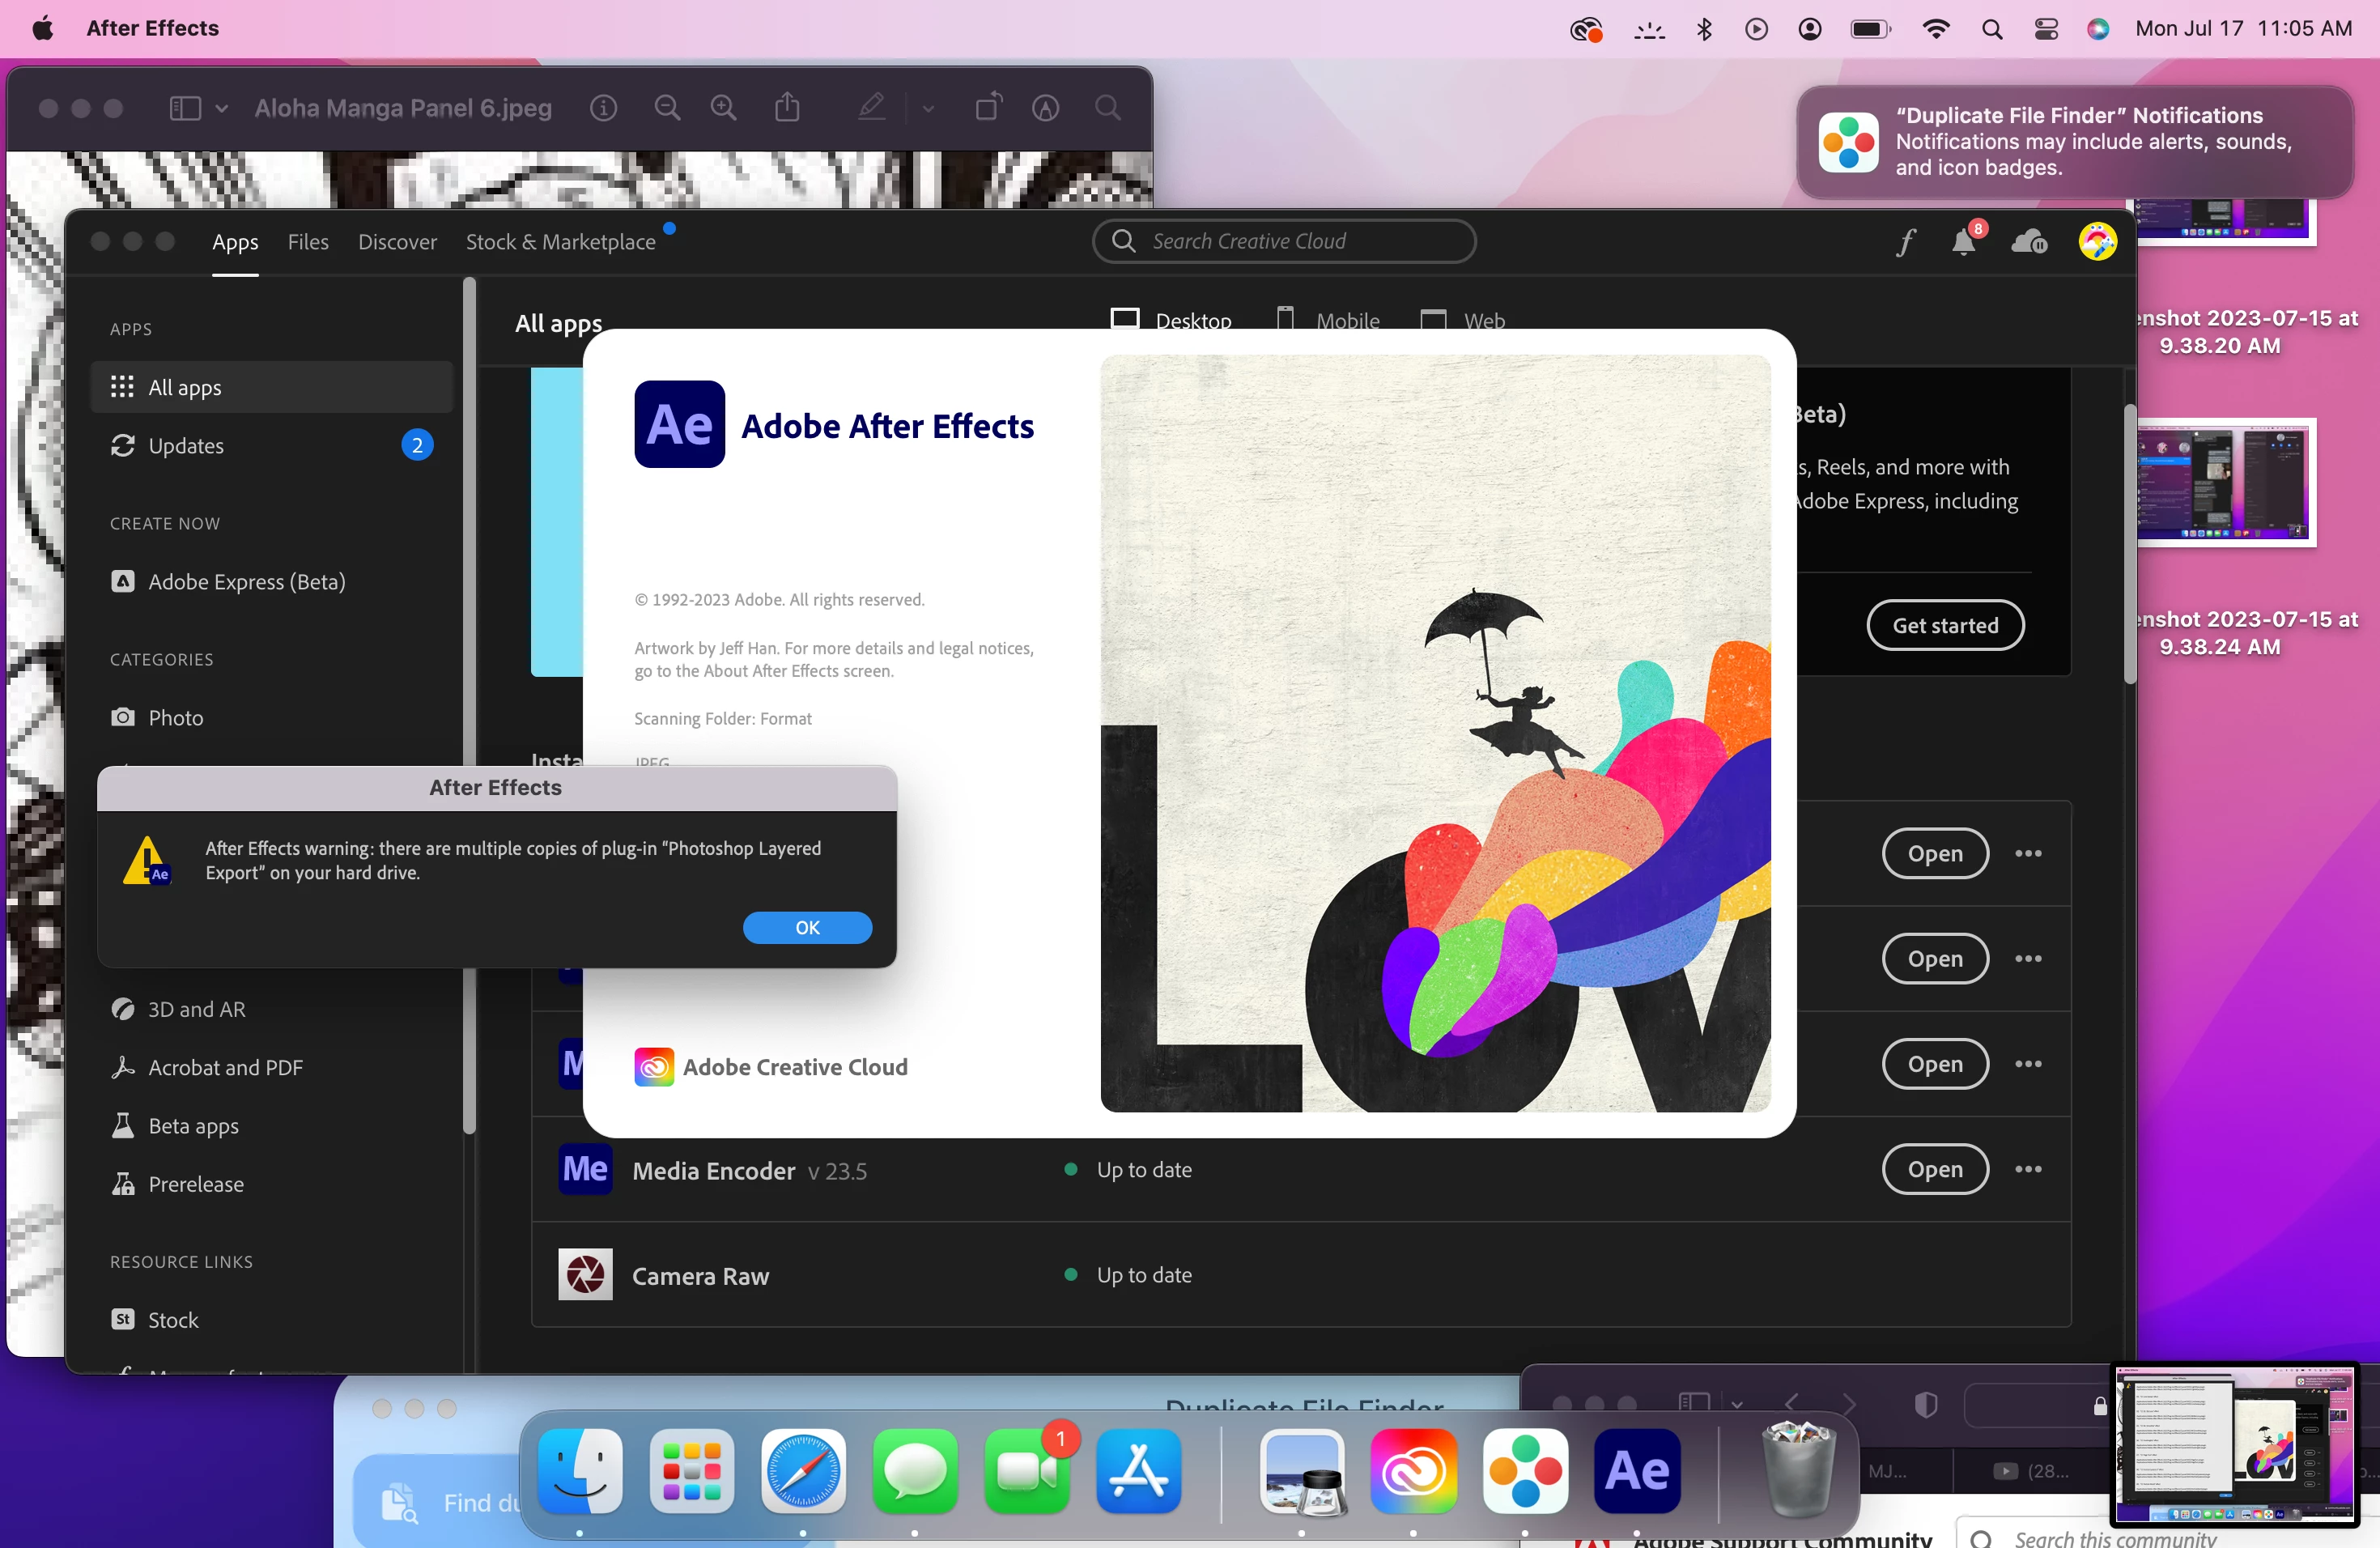Image resolution: width=2380 pixels, height=1548 pixels.
Task: Open Adobe Express (Beta) from sidebar
Action: tap(246, 581)
